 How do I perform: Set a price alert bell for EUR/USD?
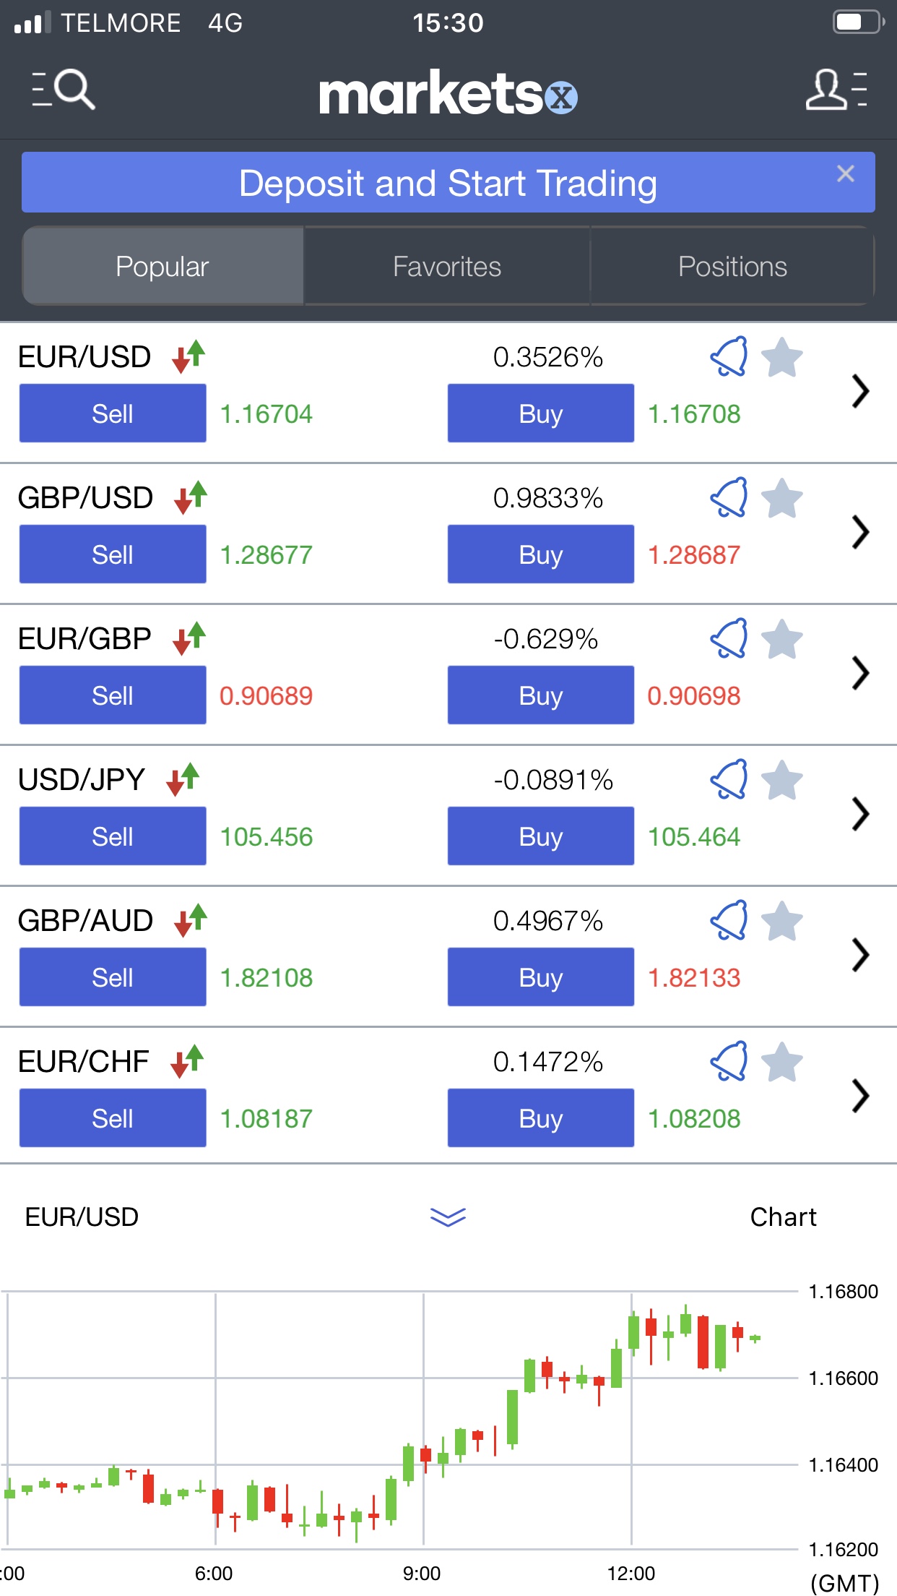[729, 356]
